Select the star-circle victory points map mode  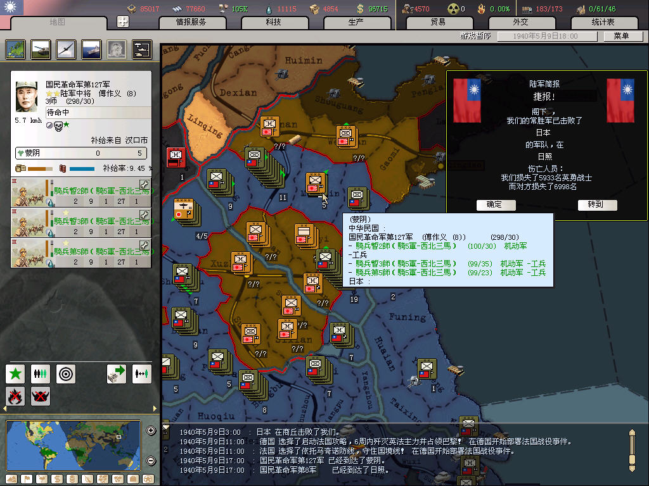pos(148,479)
